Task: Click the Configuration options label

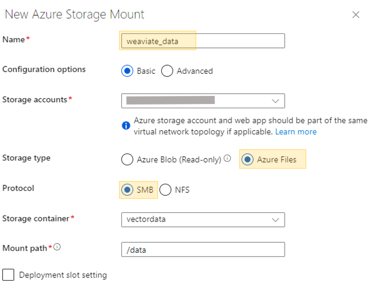Action: pos(44,69)
